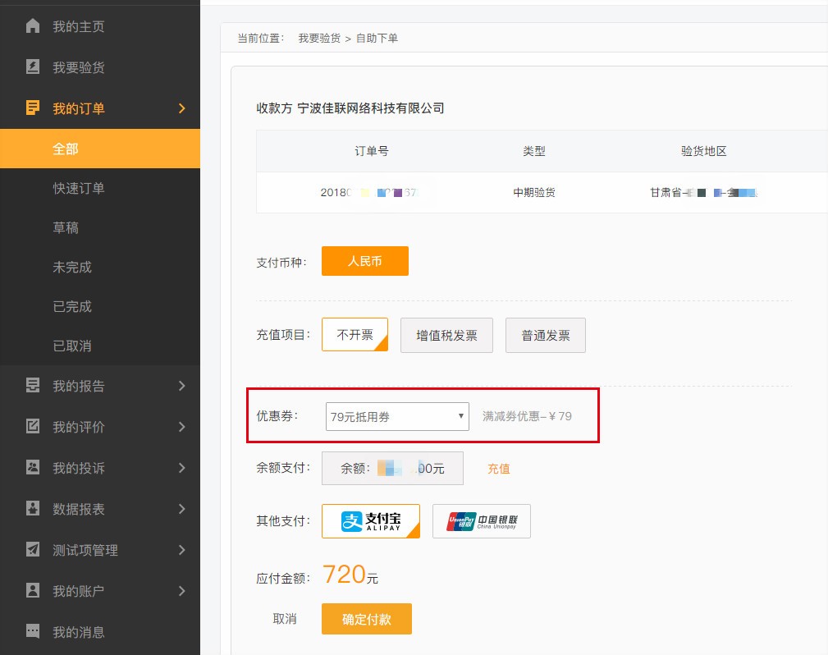Open the 快速订单 submenu item

(79, 188)
